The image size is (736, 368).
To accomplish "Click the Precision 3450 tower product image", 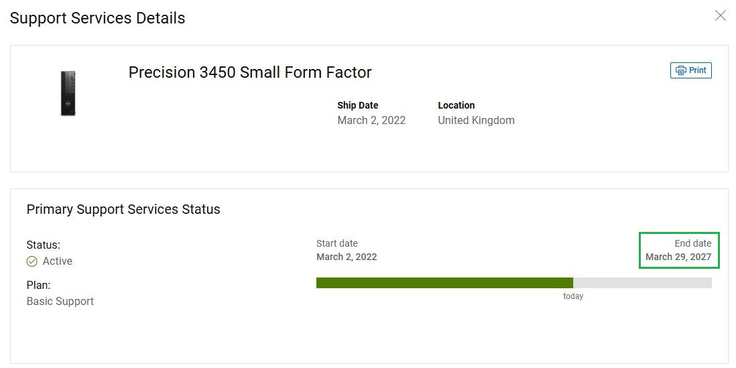I will (x=68, y=93).
